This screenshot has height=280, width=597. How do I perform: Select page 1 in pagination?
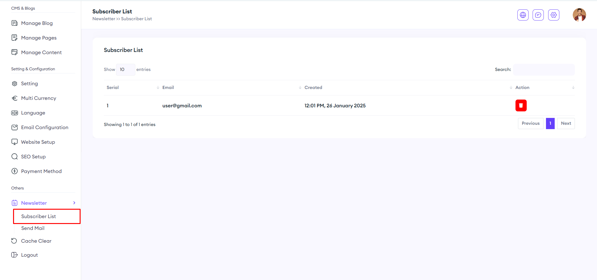(550, 123)
